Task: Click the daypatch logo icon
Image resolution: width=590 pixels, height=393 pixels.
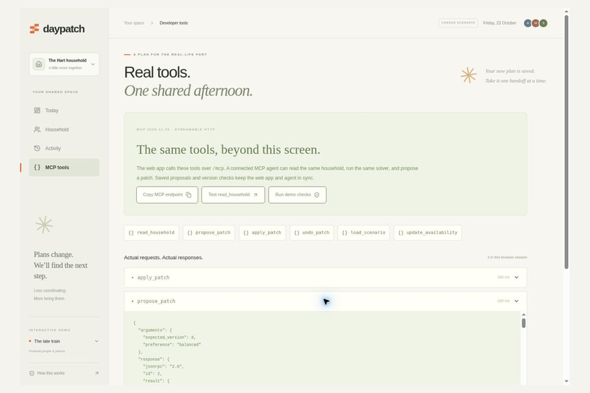Action: [x=34, y=29]
